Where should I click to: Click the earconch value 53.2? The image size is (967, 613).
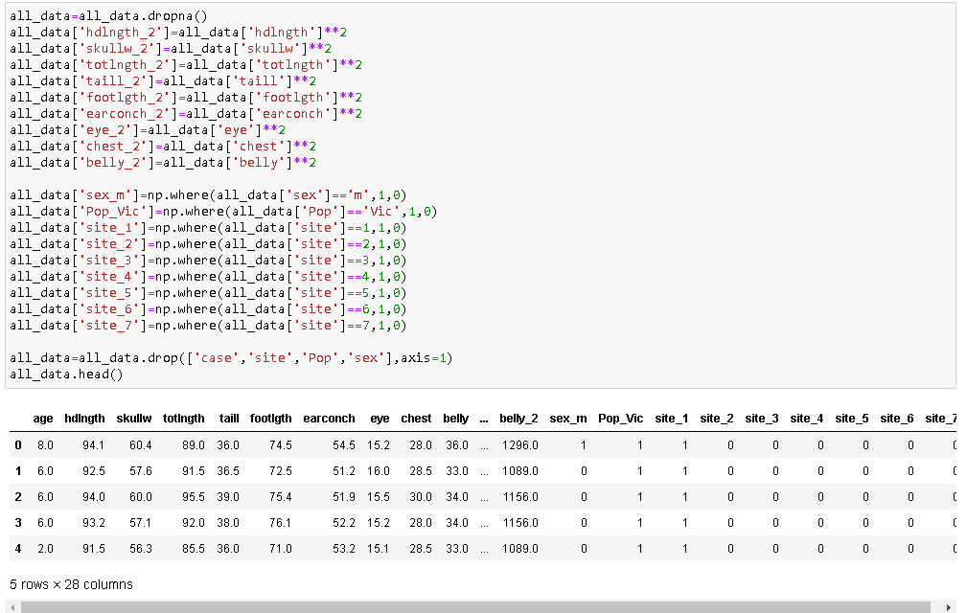tap(343, 548)
